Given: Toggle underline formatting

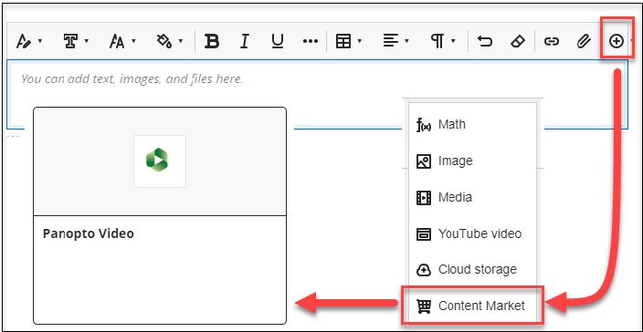Looking at the screenshot, I should pyautogui.click(x=278, y=41).
